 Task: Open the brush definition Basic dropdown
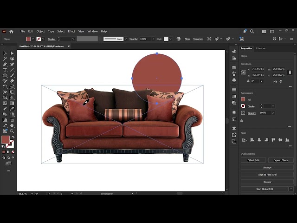coord(126,39)
